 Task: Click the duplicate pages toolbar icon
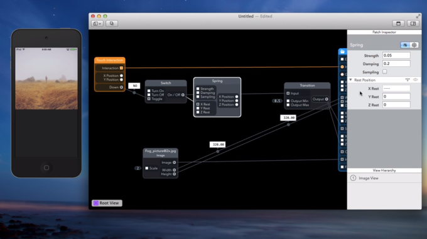pos(112,24)
